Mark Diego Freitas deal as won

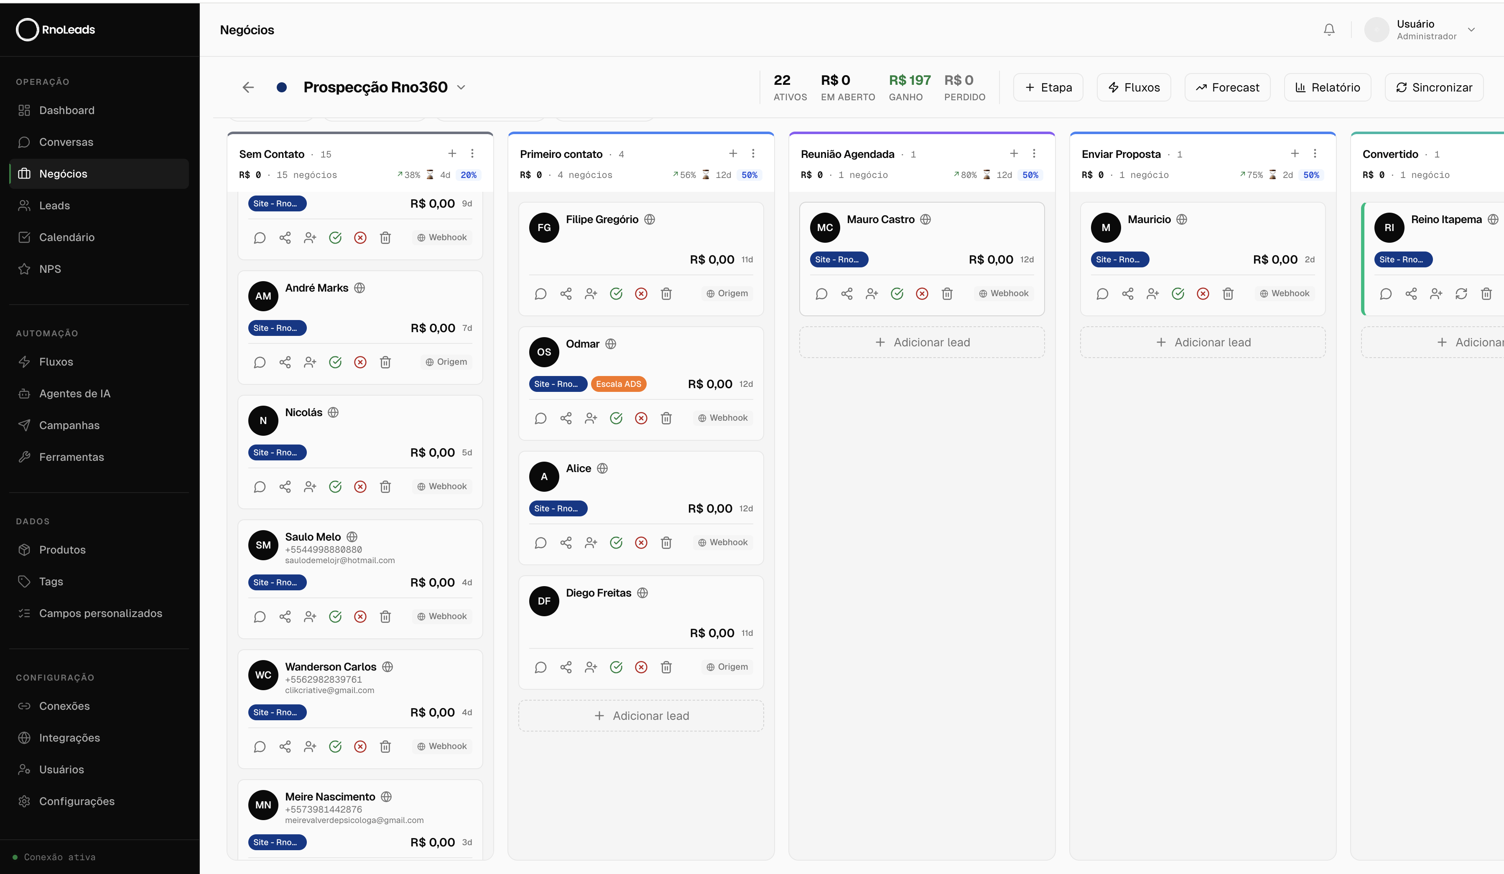click(617, 667)
